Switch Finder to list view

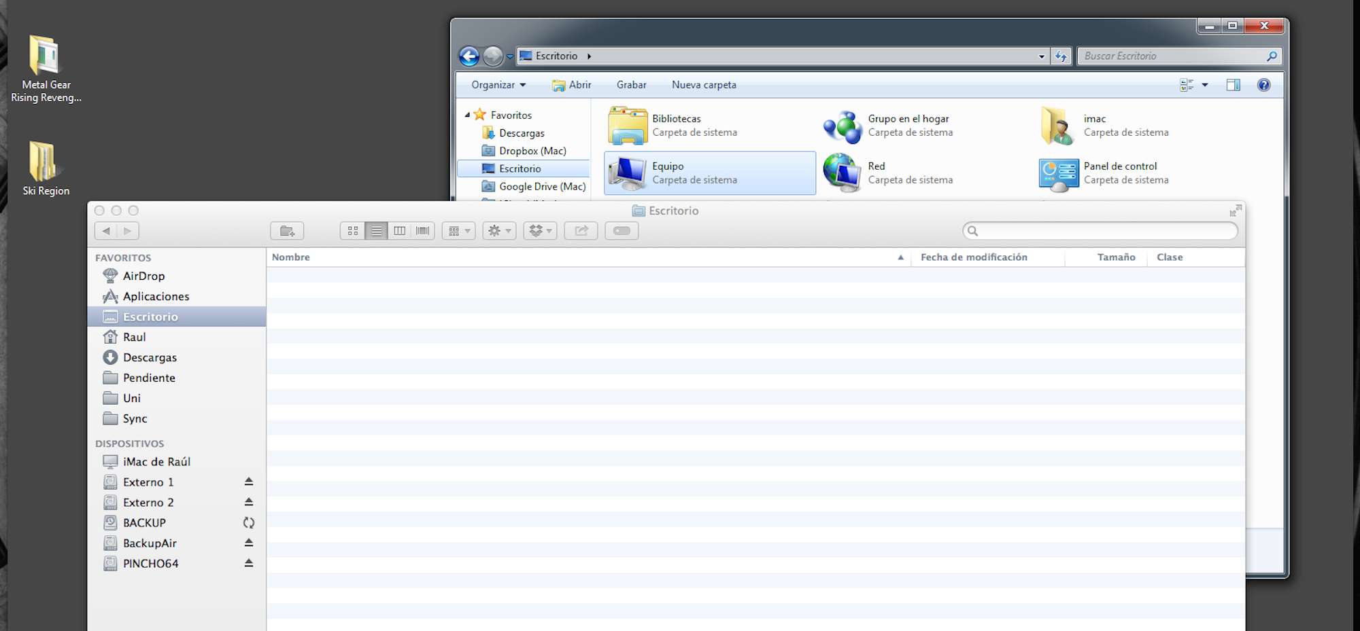pyautogui.click(x=376, y=231)
